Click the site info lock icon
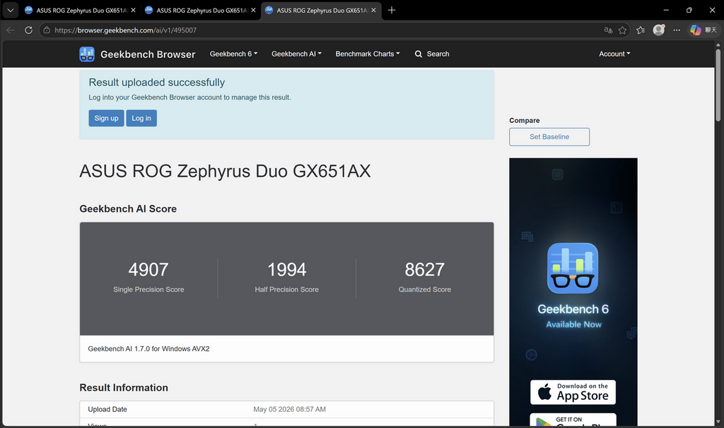Viewport: 724px width, 428px height. (x=47, y=30)
